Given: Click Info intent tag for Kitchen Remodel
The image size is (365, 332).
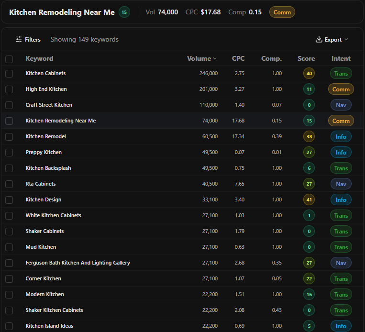Looking at the screenshot, I should 341,137.
